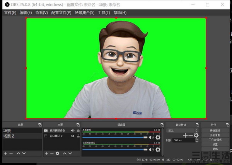232x165 pixels.
Task: Click the green-screen preview canvas
Action: click(116, 68)
